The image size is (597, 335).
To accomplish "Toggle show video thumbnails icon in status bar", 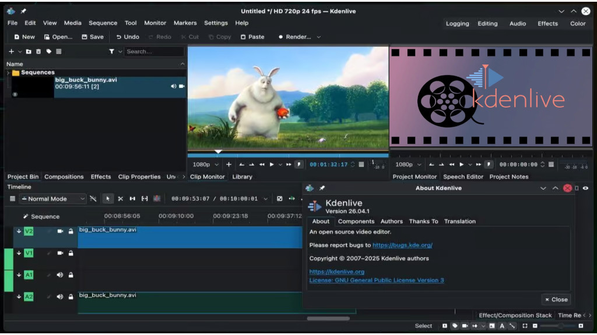I will tap(465, 326).
